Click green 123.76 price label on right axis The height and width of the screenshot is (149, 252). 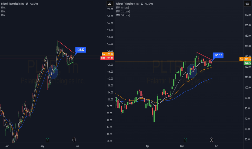(247, 63)
